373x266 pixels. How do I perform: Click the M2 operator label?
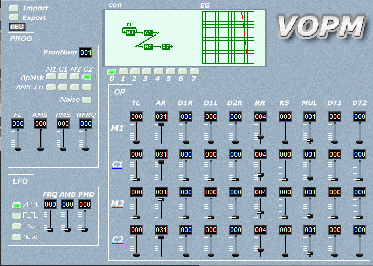[118, 204]
